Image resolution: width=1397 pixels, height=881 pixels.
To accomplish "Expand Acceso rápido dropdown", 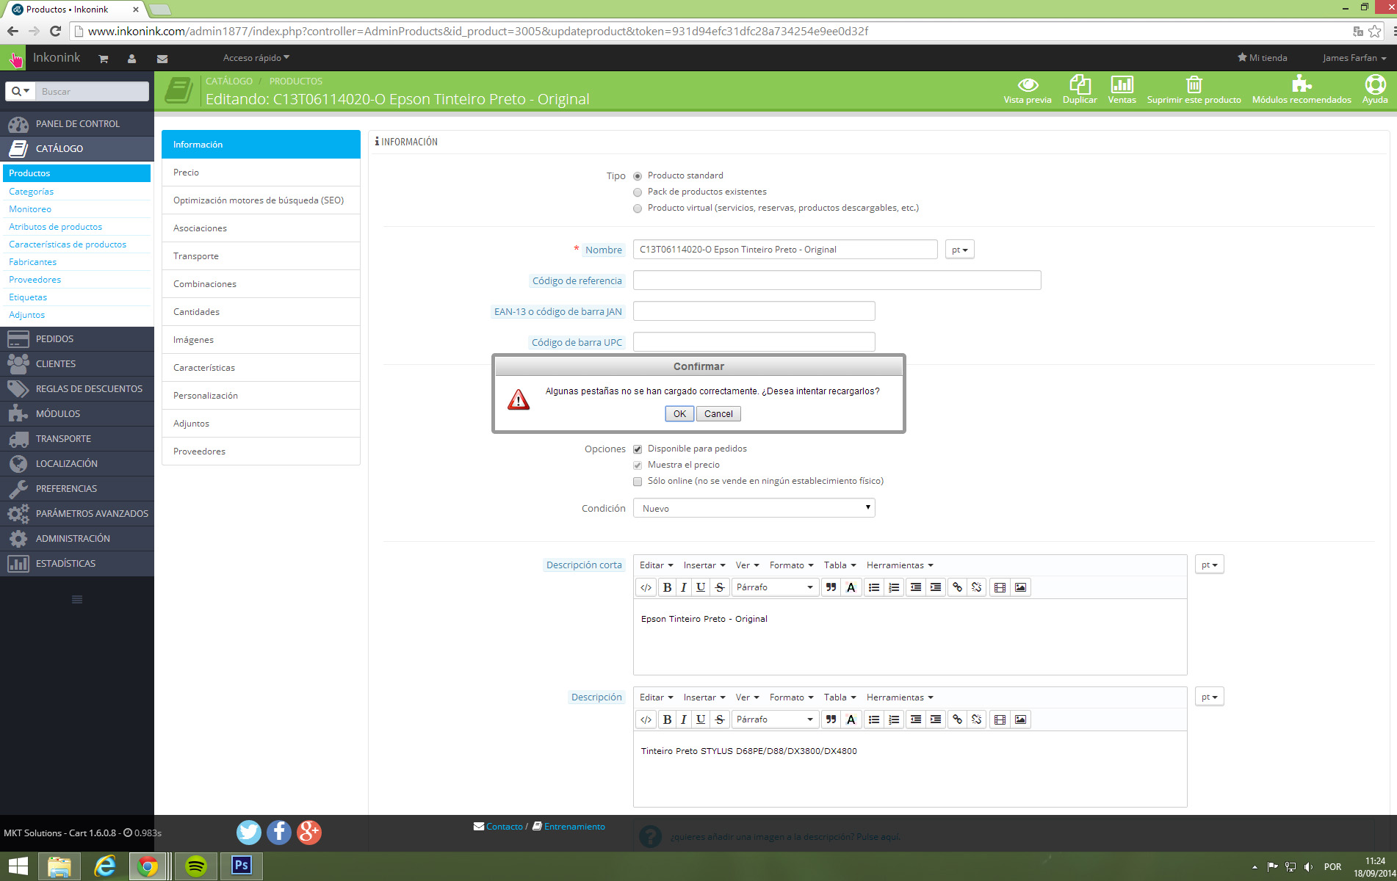I will click(256, 58).
